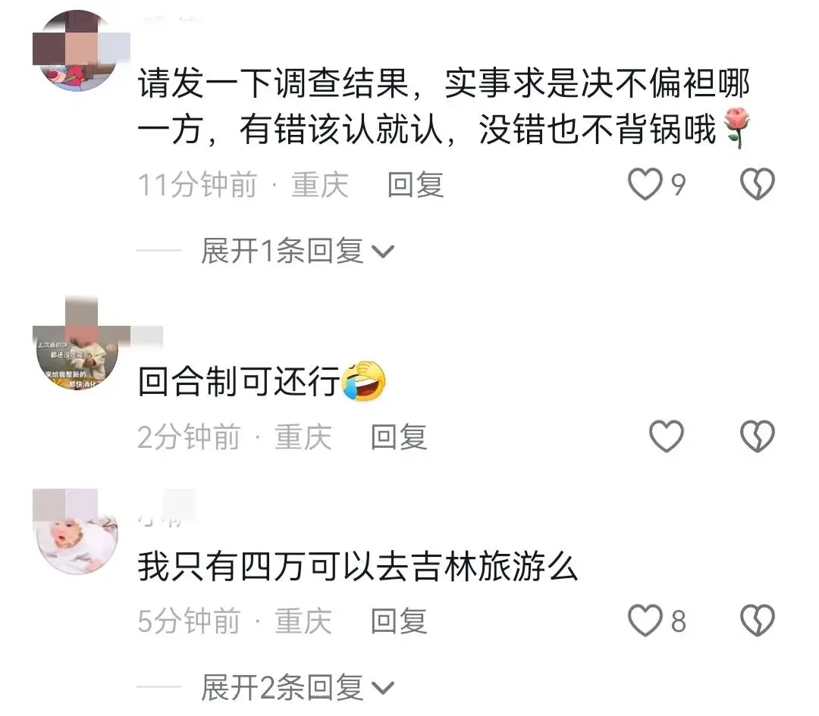The height and width of the screenshot is (716, 819).
Task: Open third commenter's baby avatar
Action: (77, 533)
